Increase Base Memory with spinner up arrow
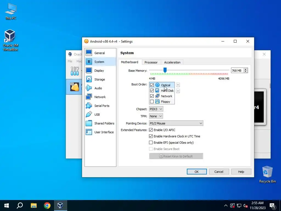This screenshot has height=211, width=281. click(x=246, y=69)
